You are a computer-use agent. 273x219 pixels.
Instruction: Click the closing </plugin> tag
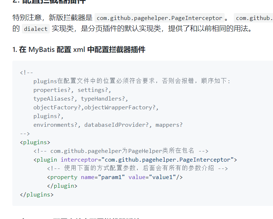(x=62, y=186)
